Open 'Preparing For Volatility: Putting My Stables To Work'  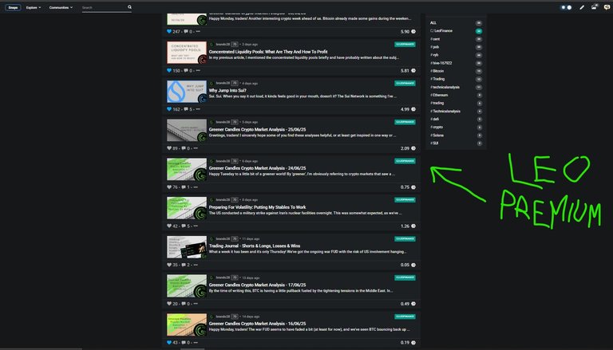click(x=257, y=207)
